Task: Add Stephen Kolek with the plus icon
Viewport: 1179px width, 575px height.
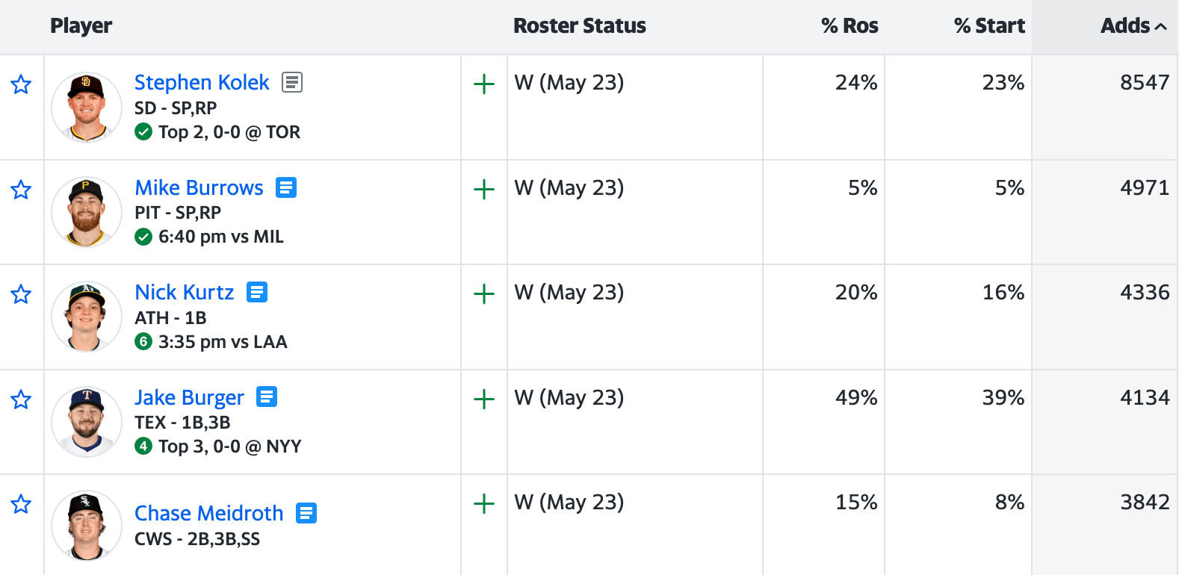Action: tap(484, 84)
